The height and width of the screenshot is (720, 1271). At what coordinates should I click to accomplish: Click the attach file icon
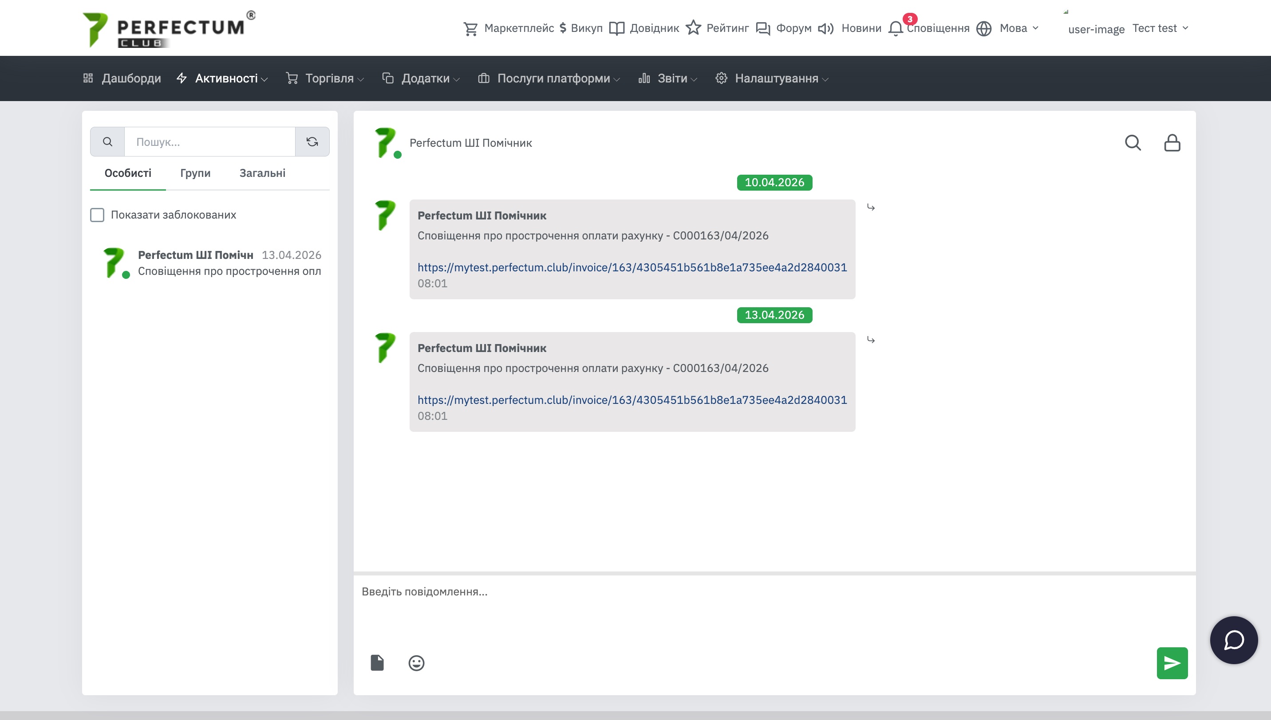click(x=377, y=663)
